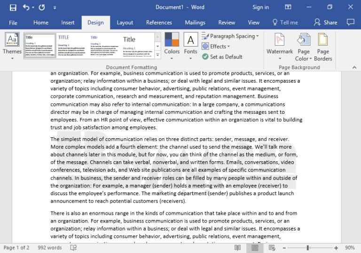361x253 pixels.
Task: Open the Watermark dropdown
Action: point(280,46)
